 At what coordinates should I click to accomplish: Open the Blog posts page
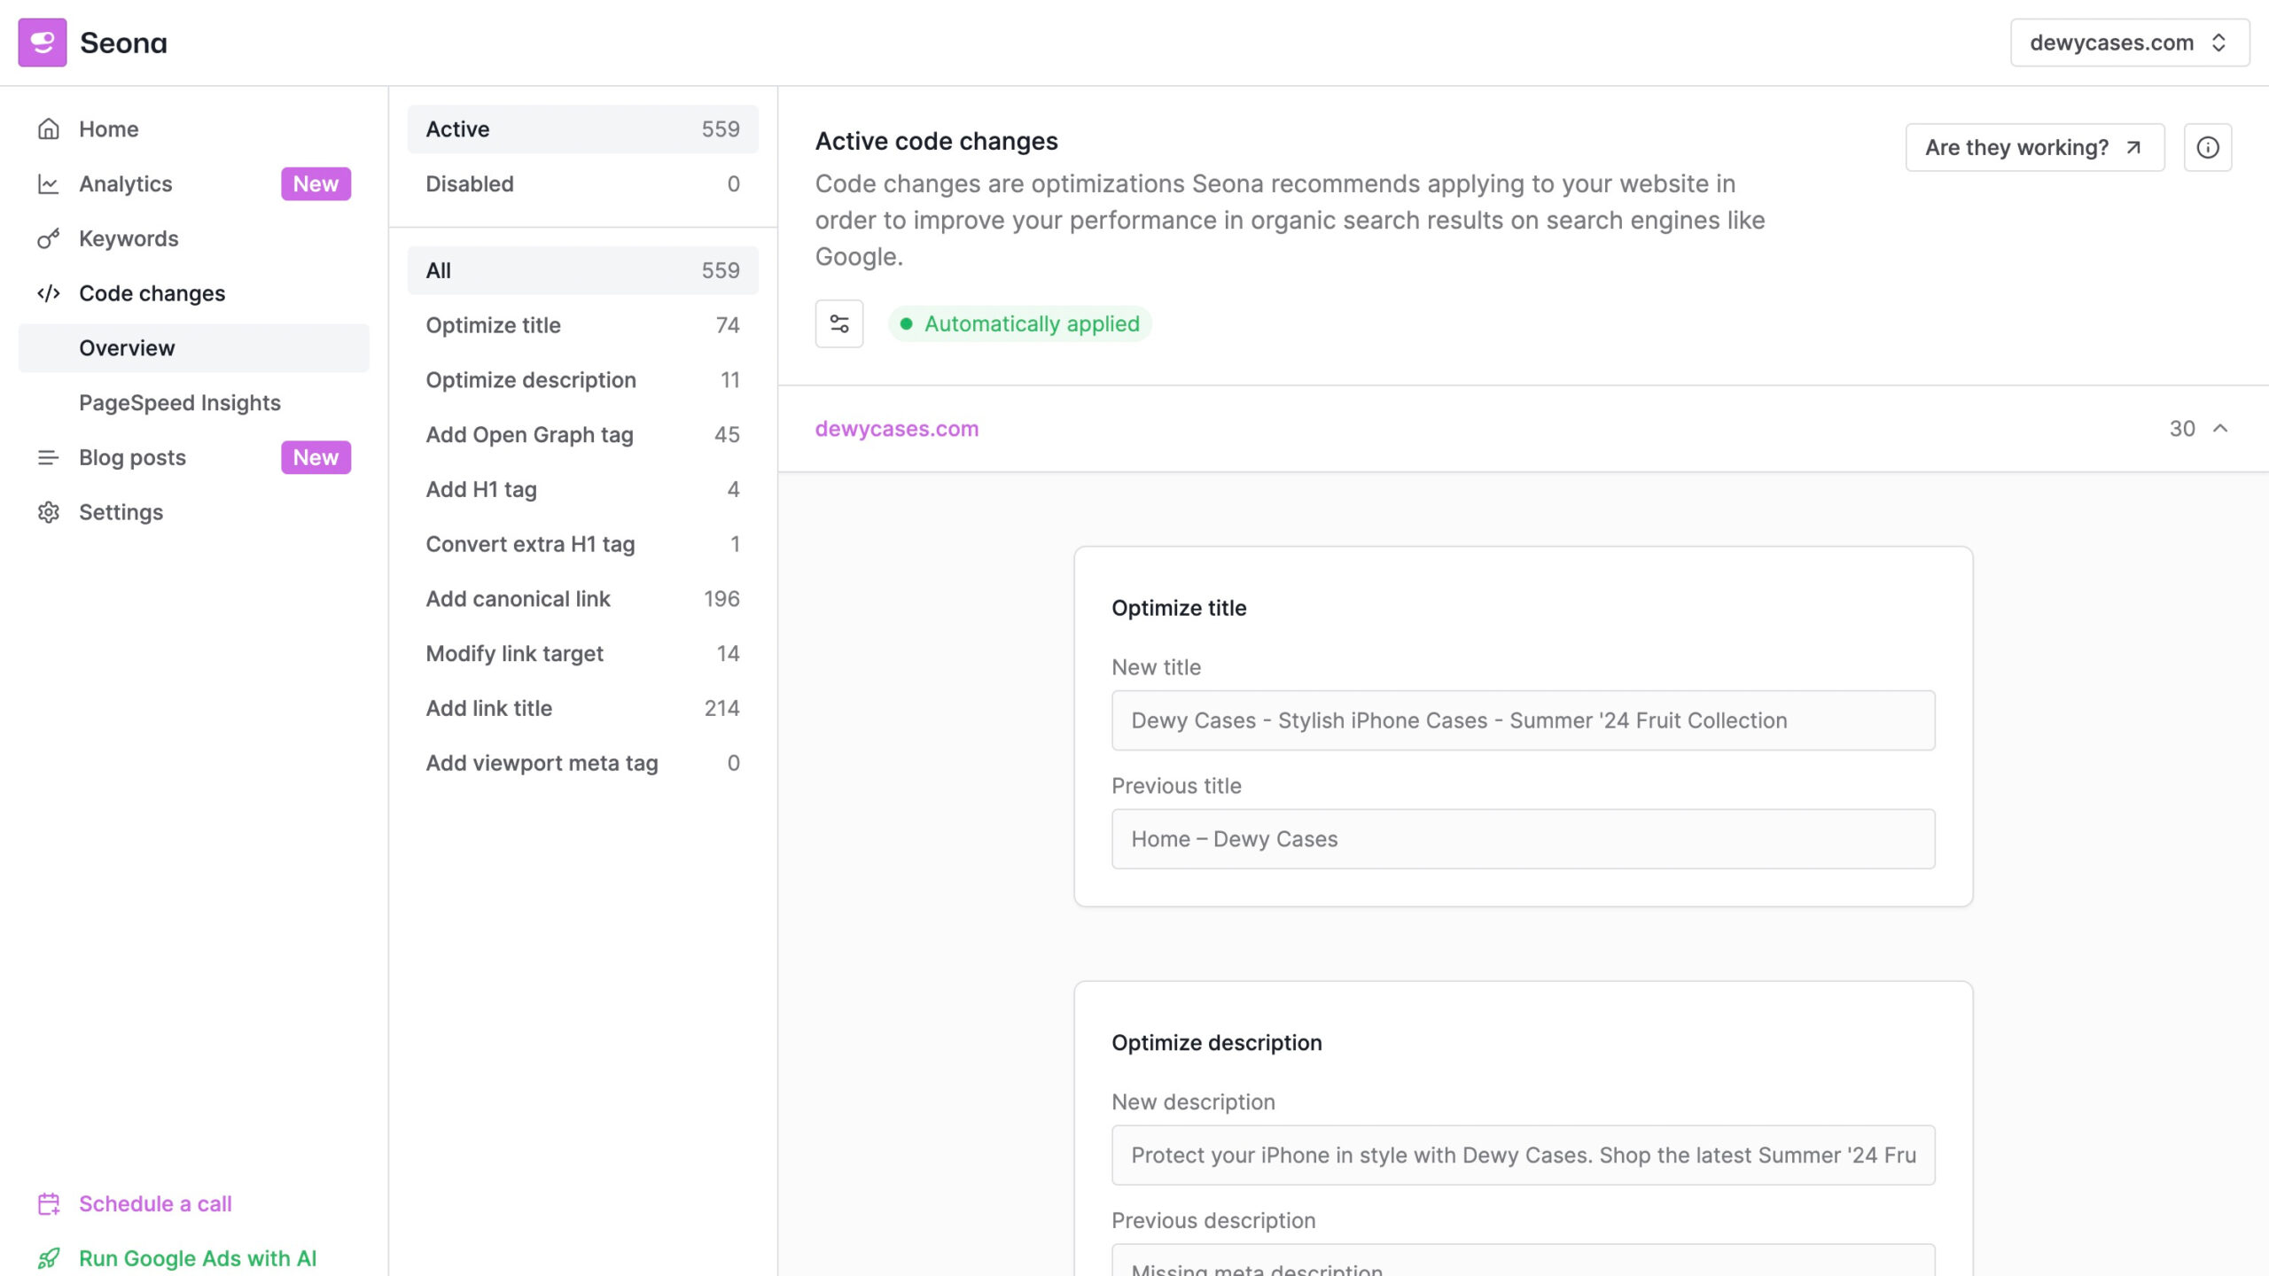coord(193,458)
